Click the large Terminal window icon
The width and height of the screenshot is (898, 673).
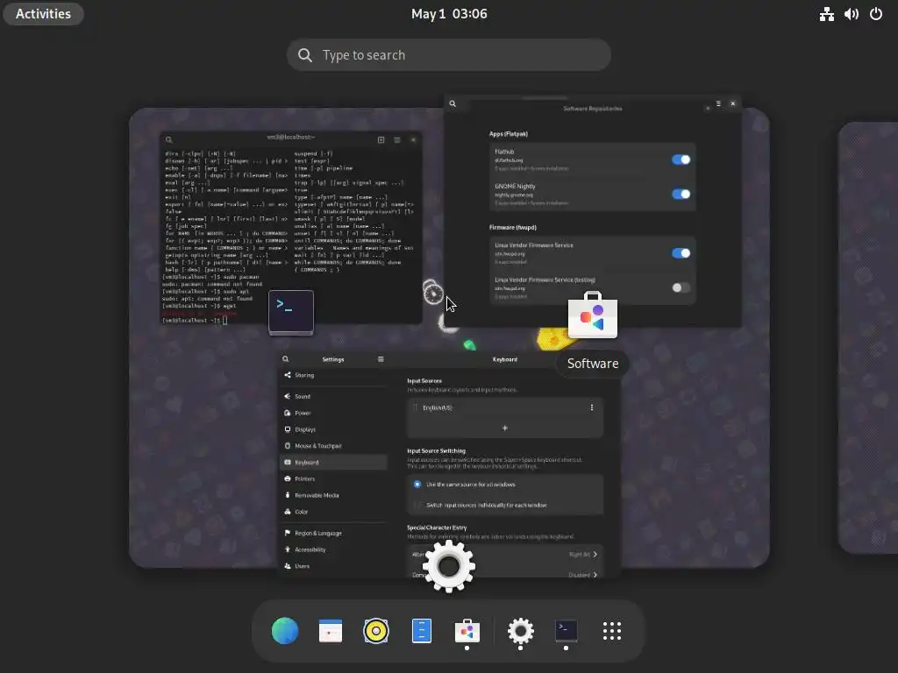pyautogui.click(x=291, y=313)
